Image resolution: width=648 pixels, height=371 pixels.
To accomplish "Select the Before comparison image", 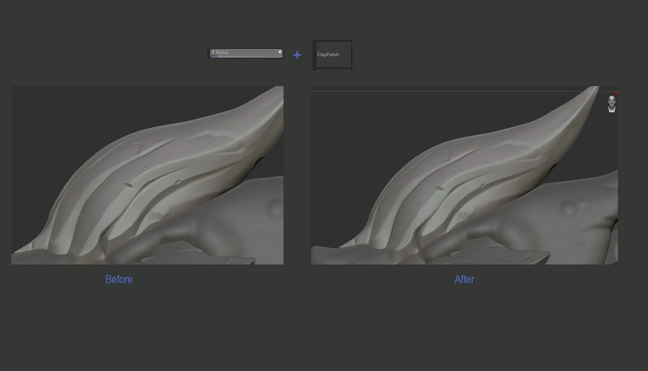I will 147,175.
